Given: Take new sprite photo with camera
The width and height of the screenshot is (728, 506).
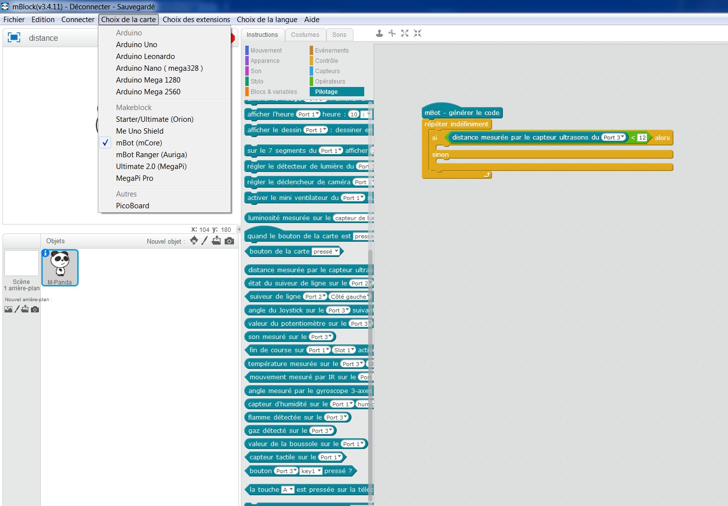Looking at the screenshot, I should (229, 241).
